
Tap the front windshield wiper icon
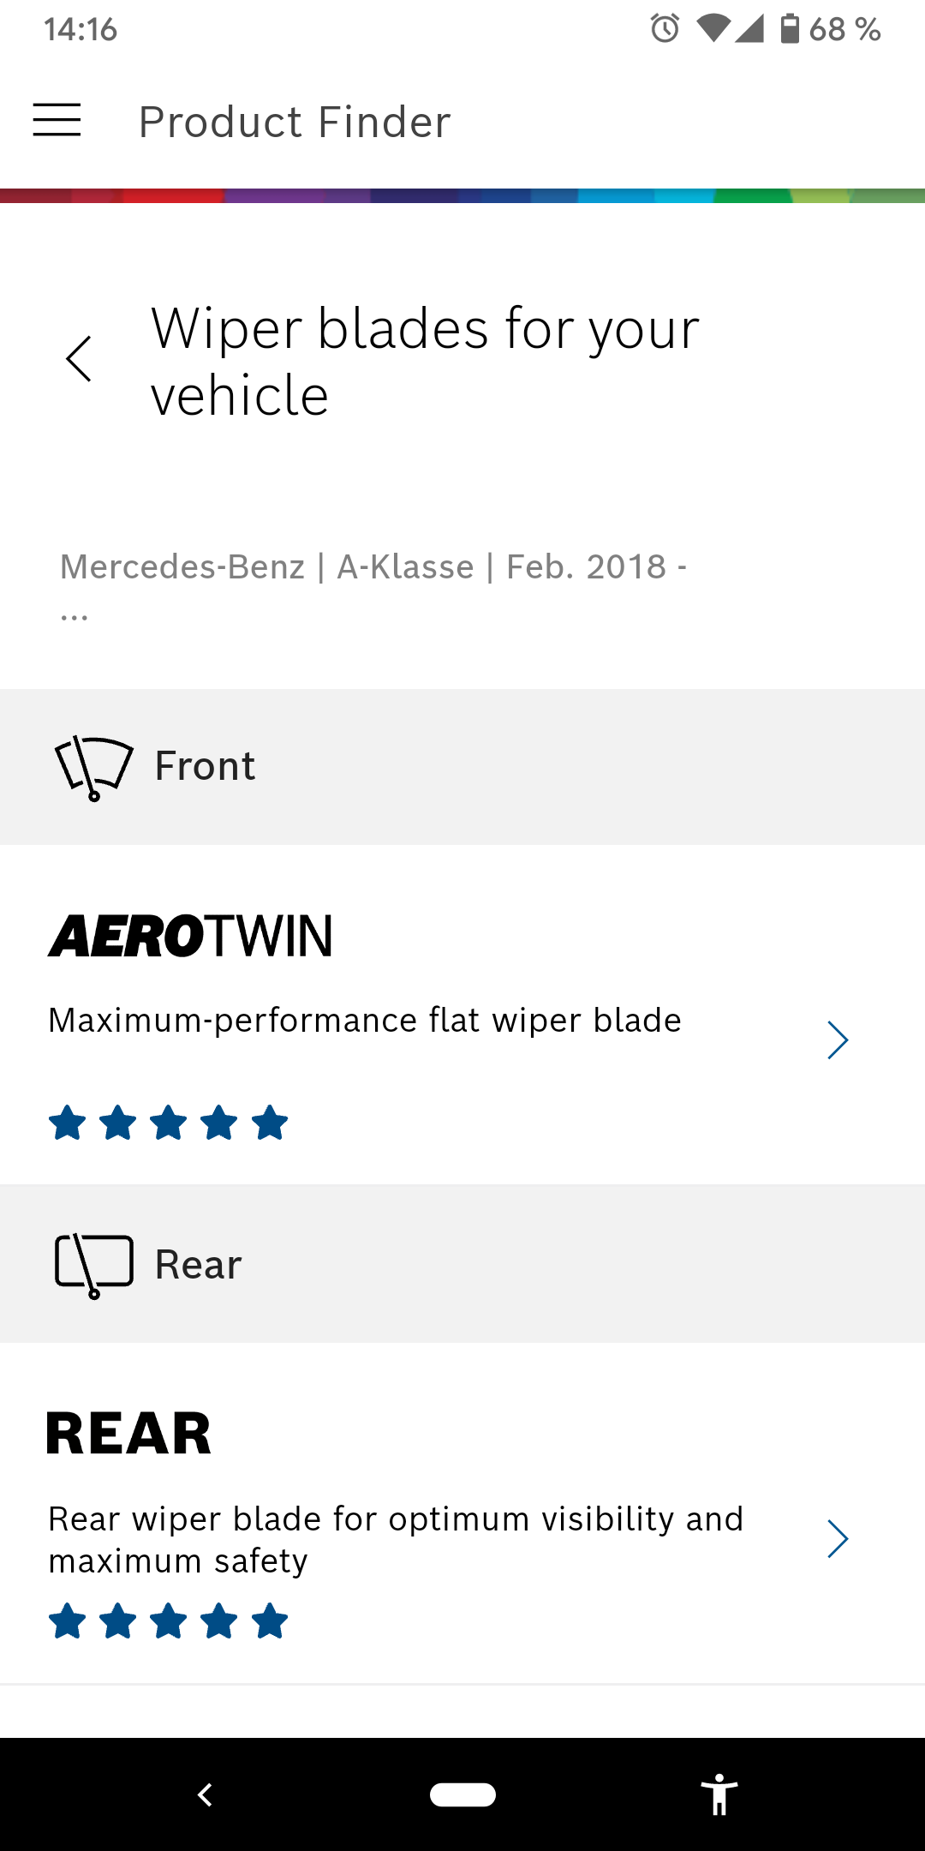(94, 767)
